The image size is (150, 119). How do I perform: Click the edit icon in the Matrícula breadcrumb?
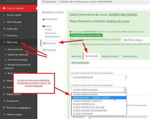43,2
